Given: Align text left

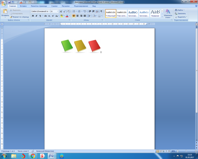Looking at the screenshot, I should 74,16.
